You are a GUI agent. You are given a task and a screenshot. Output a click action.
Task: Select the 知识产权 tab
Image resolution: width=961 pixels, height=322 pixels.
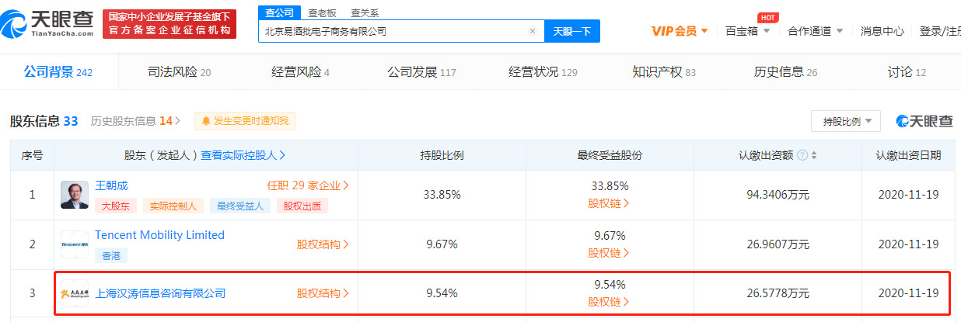pos(664,72)
